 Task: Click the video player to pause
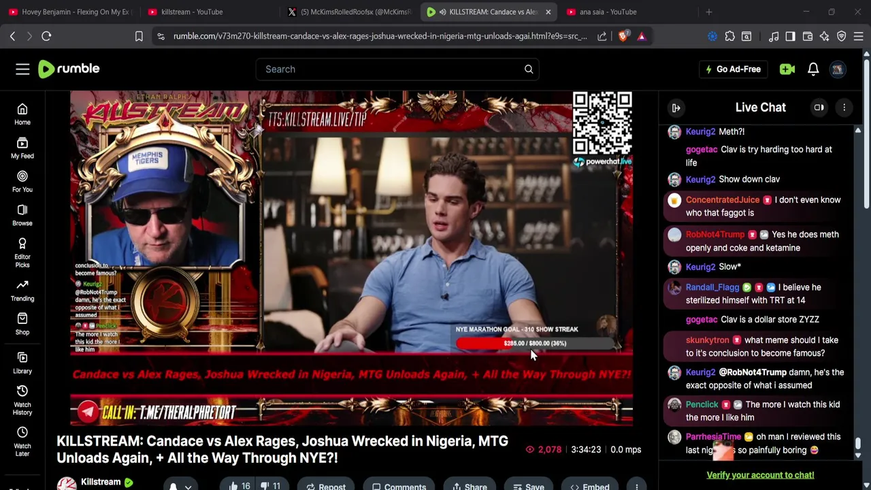pos(351,257)
